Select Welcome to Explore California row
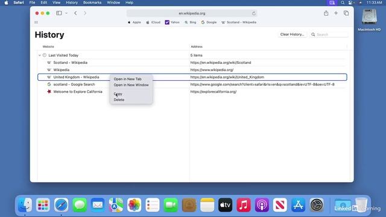386x217 pixels. [x=192, y=92]
